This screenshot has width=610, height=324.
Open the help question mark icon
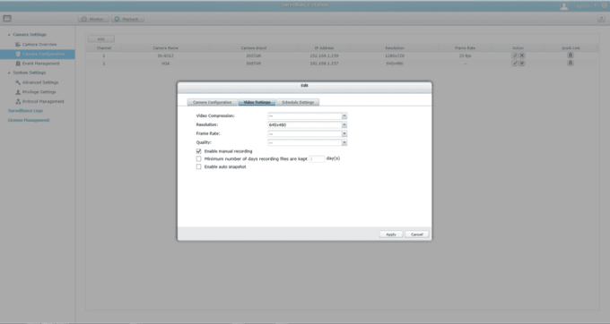click(601, 19)
